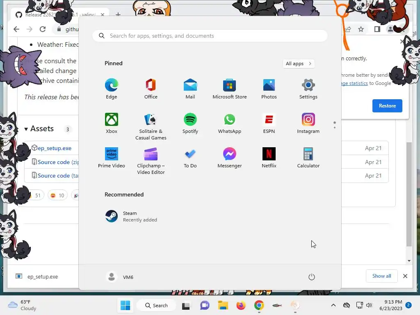Click the Chrome page scrollbar thumb
Screen dimensions: 420x315
[409, 194]
